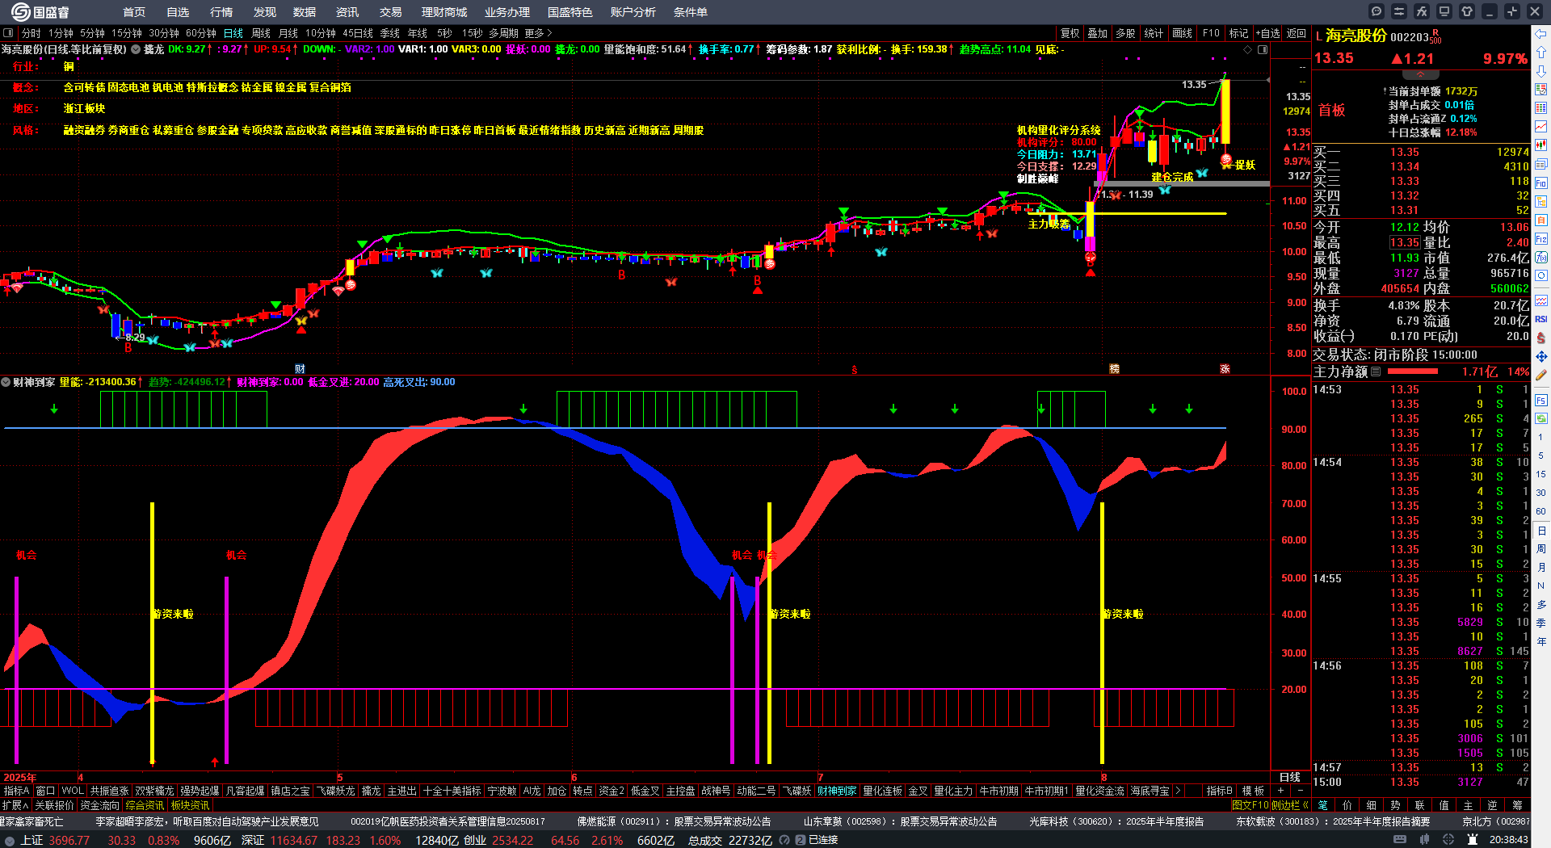Screen dimensions: 1551x848
Task: Collapse the quote header red up arrow
Action: tap(1420, 74)
